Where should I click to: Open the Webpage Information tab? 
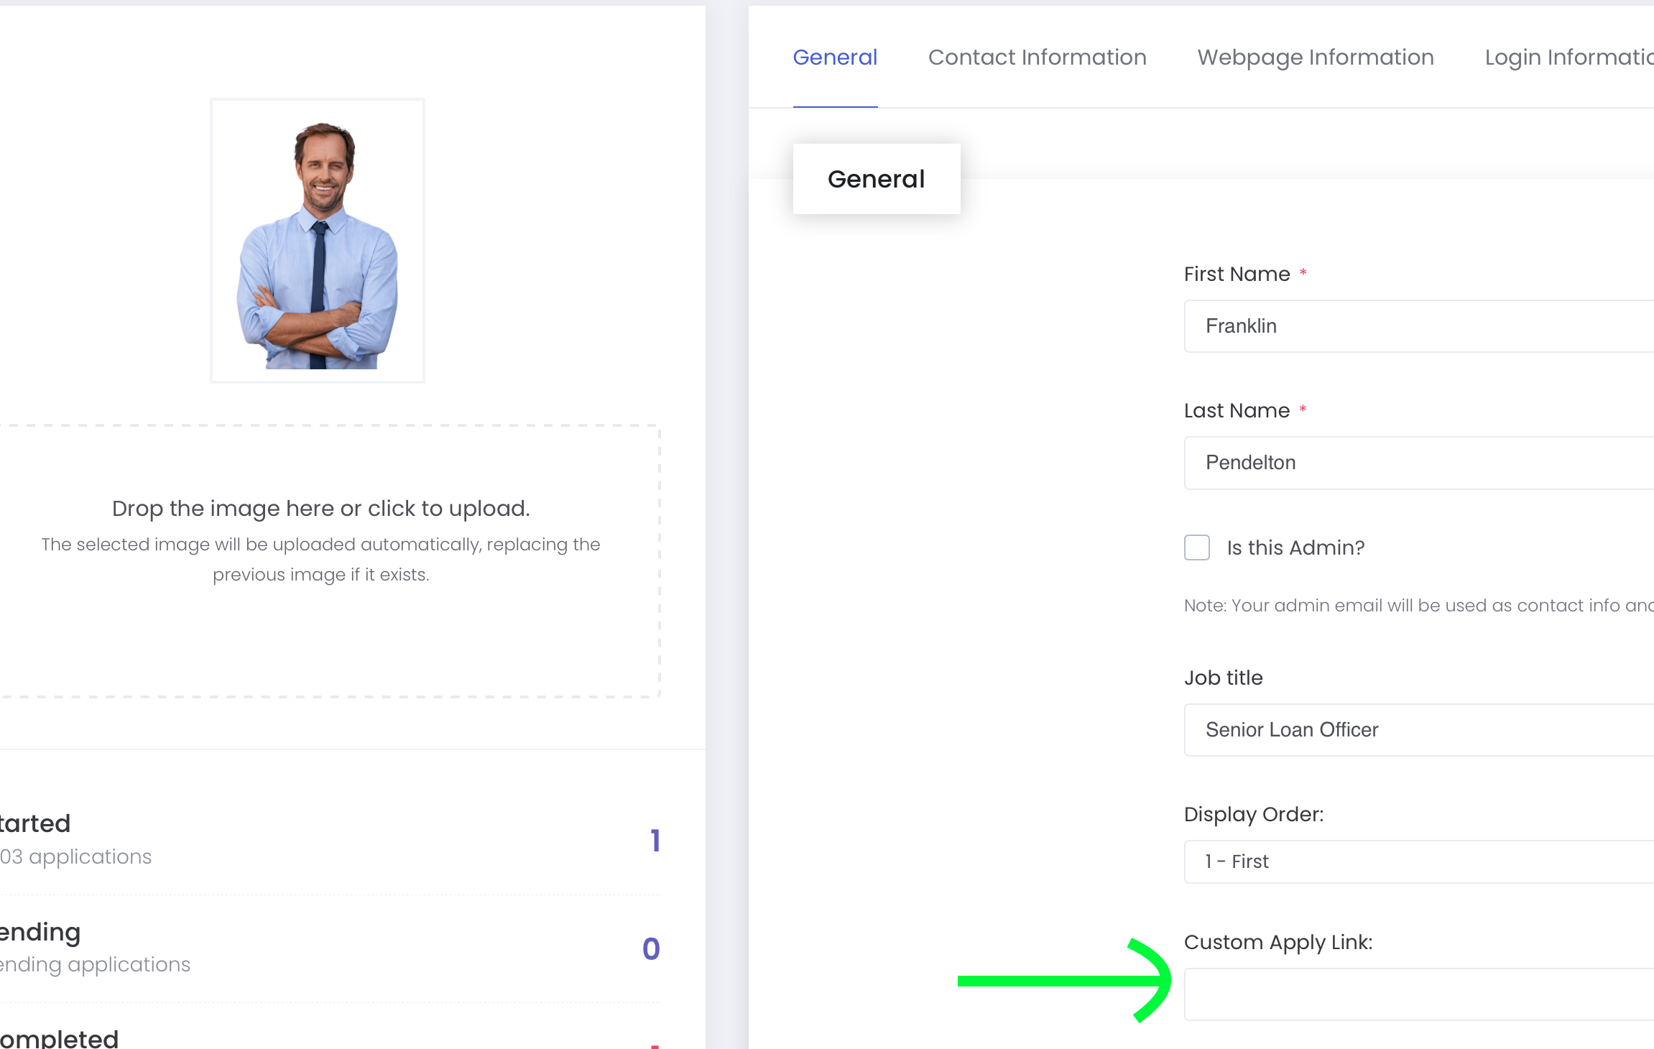(x=1315, y=57)
